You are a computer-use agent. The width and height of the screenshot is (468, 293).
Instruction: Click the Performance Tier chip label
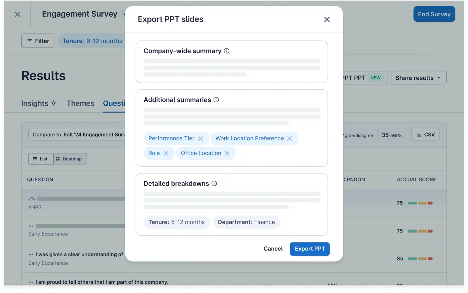[x=171, y=139]
